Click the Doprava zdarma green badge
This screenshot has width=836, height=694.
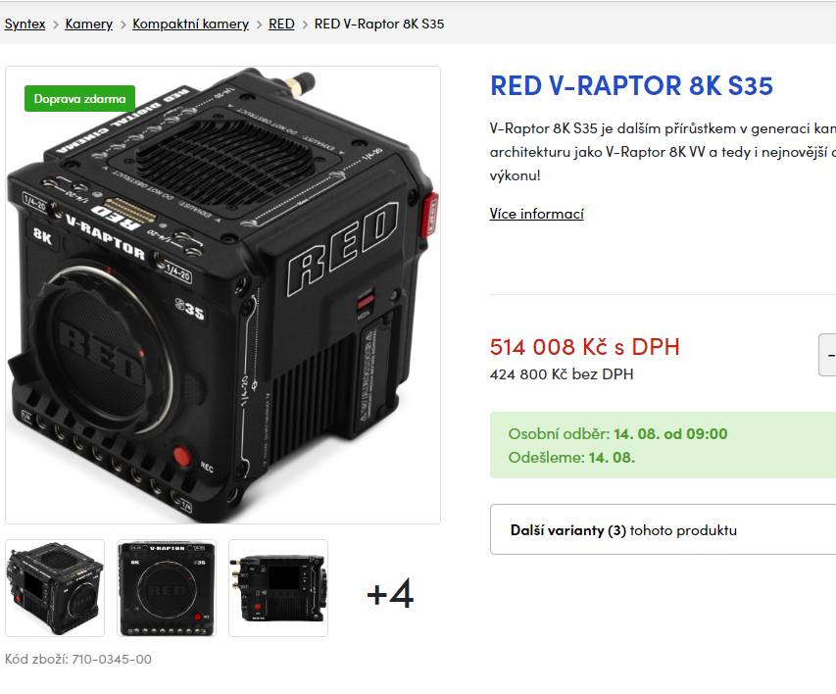(79, 99)
